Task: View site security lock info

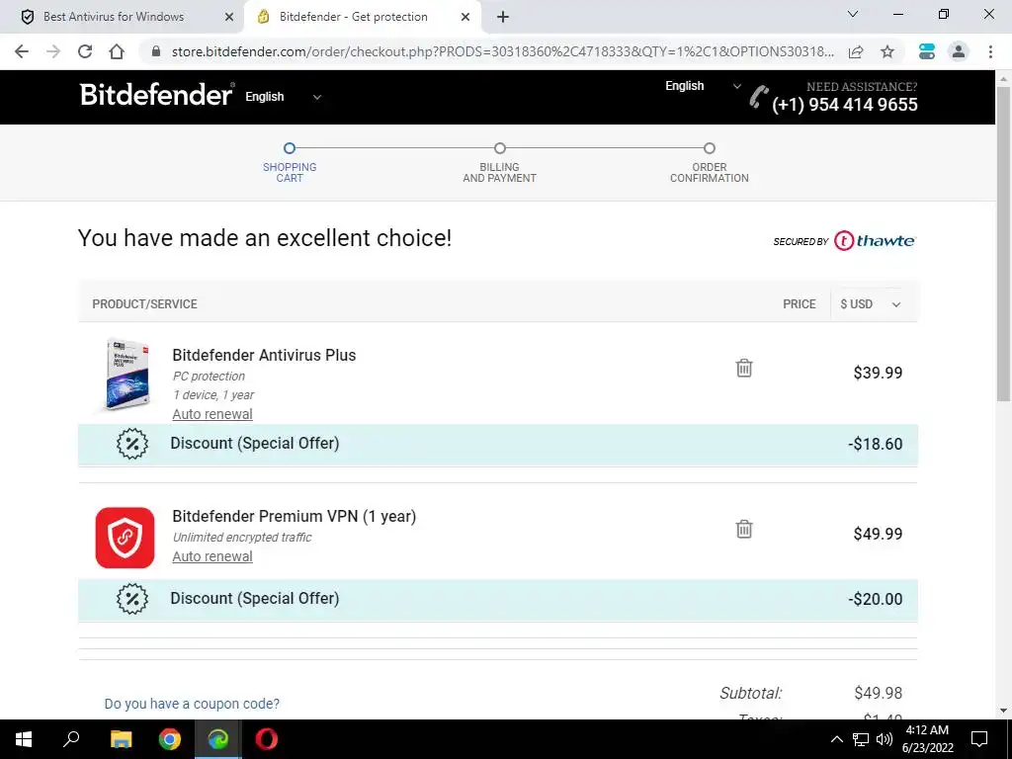Action: click(x=155, y=51)
